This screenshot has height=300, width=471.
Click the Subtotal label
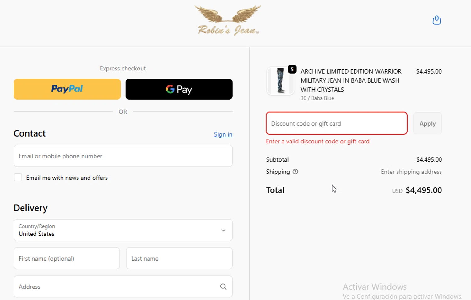pyautogui.click(x=277, y=160)
